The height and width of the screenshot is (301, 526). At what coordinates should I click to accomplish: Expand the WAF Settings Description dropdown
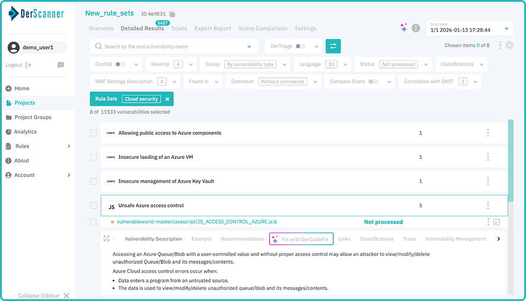[174, 82]
